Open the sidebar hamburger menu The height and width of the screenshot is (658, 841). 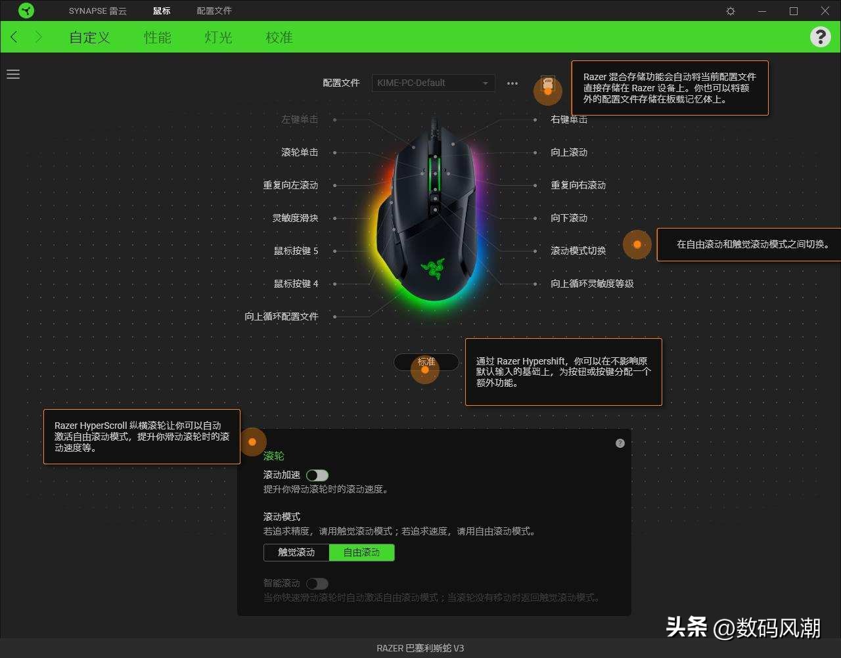13,74
